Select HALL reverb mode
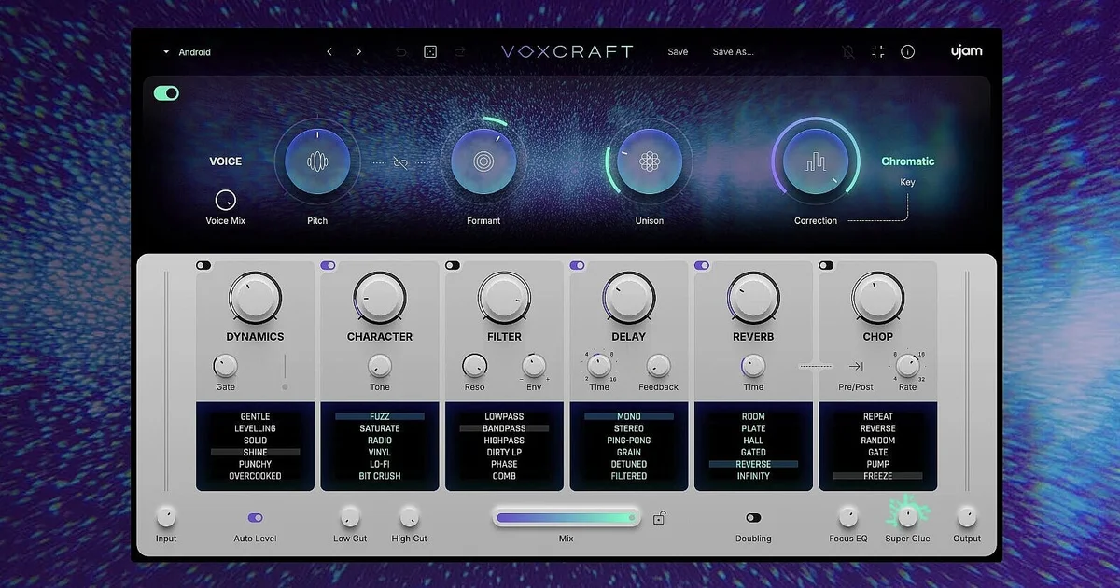 [x=753, y=441]
